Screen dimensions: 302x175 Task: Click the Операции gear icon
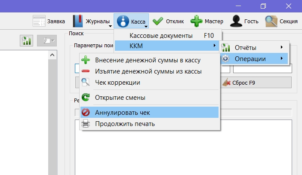pos(225,58)
